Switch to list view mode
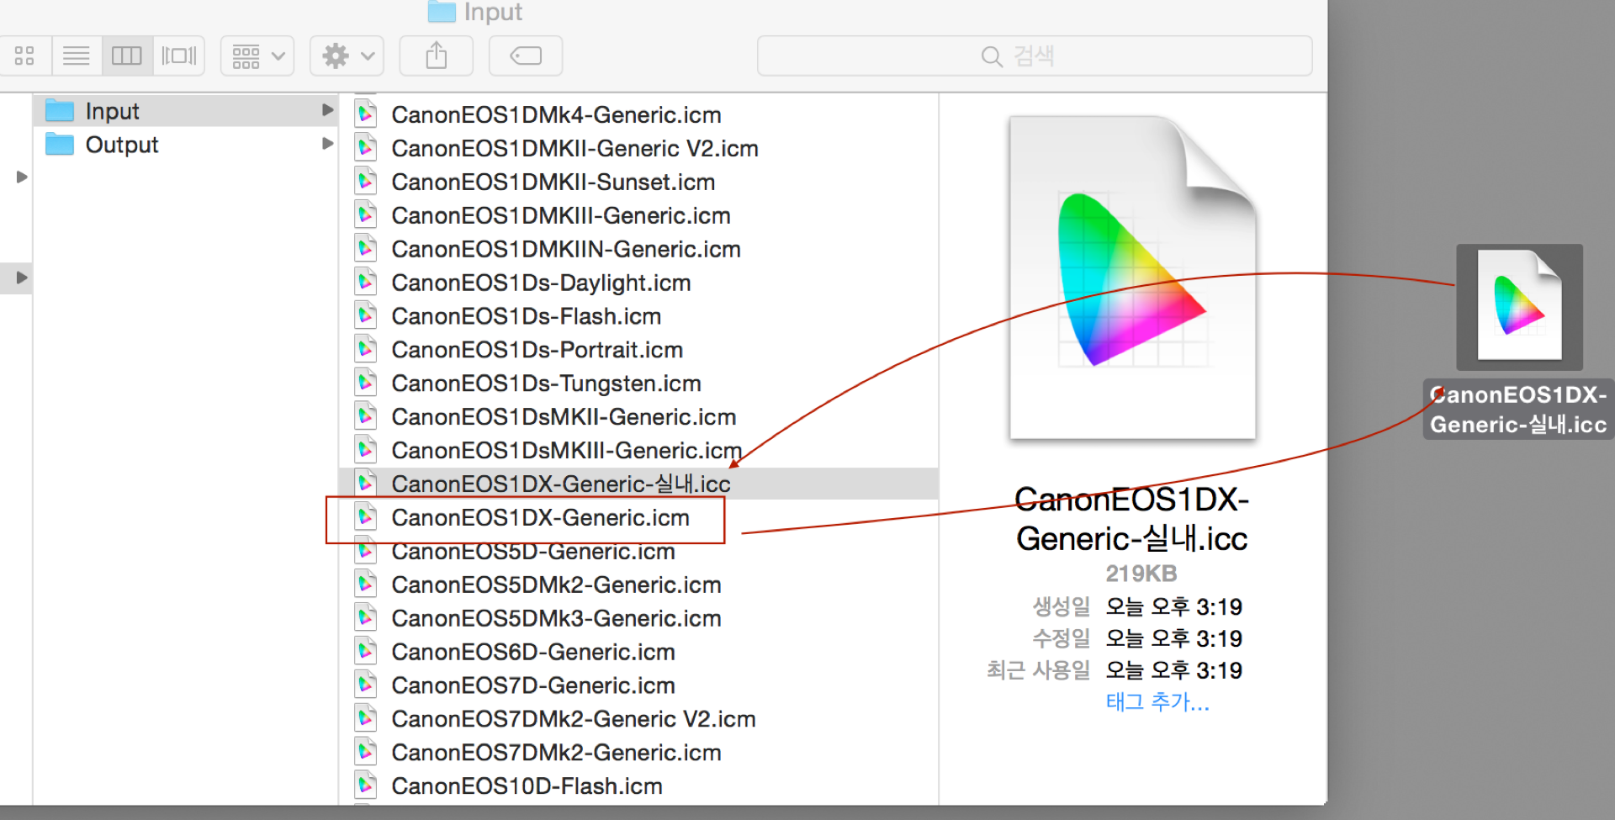 click(x=77, y=56)
